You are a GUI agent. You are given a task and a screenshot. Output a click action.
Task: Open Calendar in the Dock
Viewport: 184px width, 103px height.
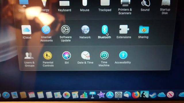point(32,95)
